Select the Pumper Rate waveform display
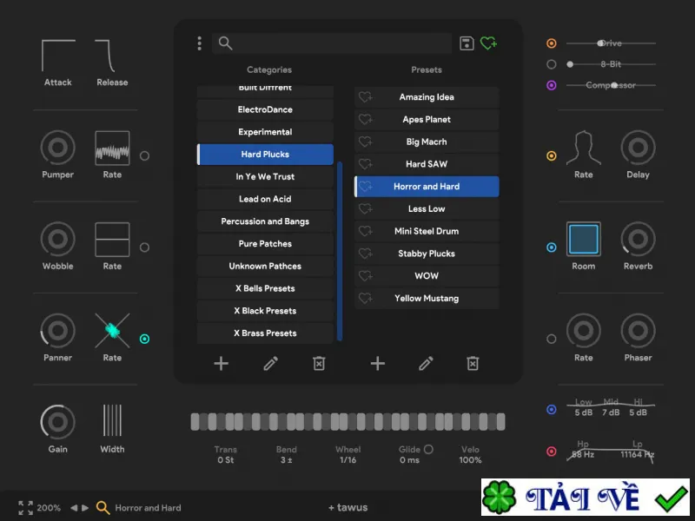695x521 pixels. 112,148
